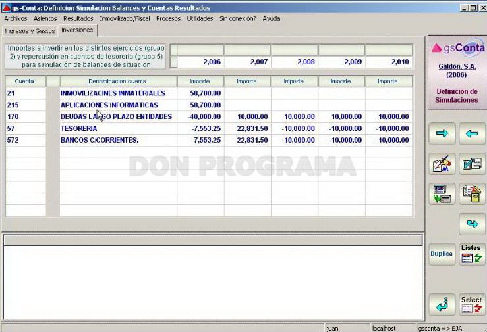Toggle the checkbox in the blank header row

tap(173, 50)
